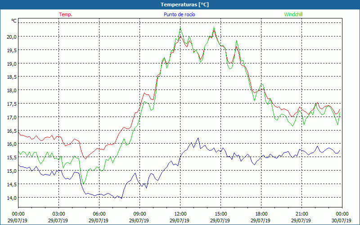Select the green 'Windchill' legend label
Screen dimensions: 360x225
click(x=293, y=14)
